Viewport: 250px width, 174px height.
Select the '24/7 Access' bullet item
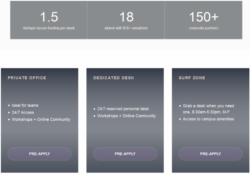pyautogui.click(x=23, y=112)
